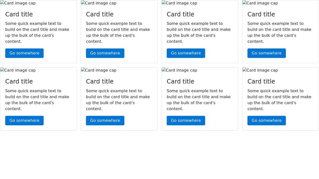Viewport: 319px width, 179px height.
Task: Click example text paragraph in second bottom-row card
Action: tap(118, 100)
